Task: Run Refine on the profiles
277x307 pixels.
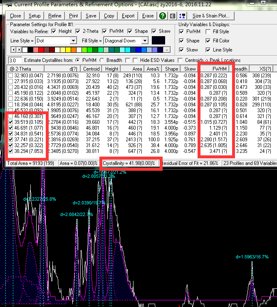Action: tap(55, 16)
